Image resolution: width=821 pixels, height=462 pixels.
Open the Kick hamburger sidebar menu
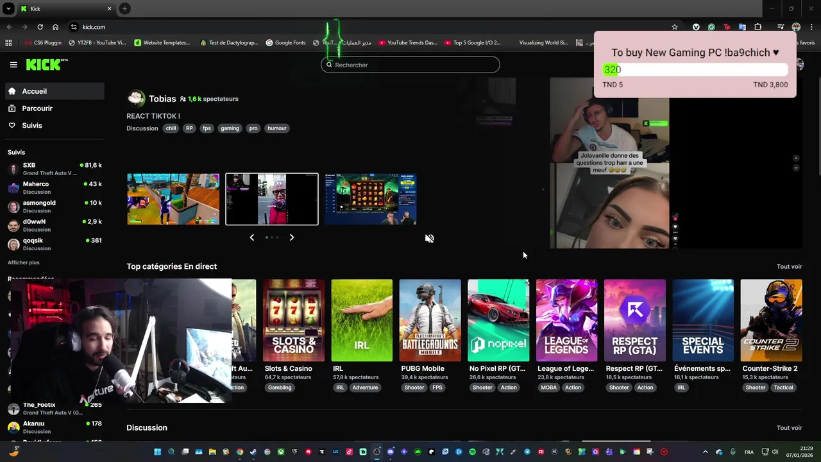(13, 65)
